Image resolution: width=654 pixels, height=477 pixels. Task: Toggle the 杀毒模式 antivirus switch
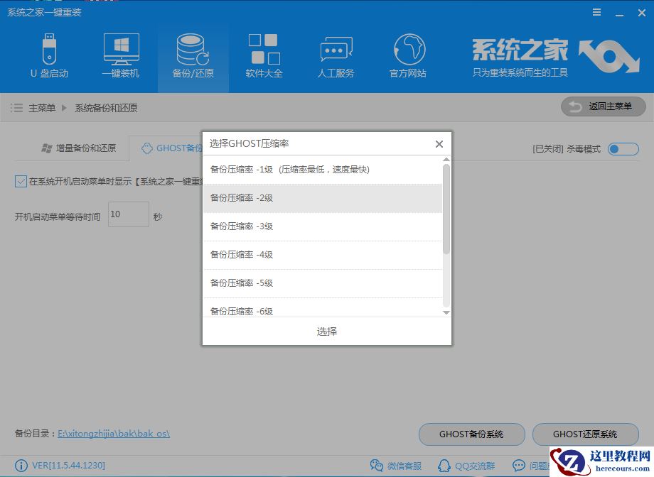click(623, 149)
